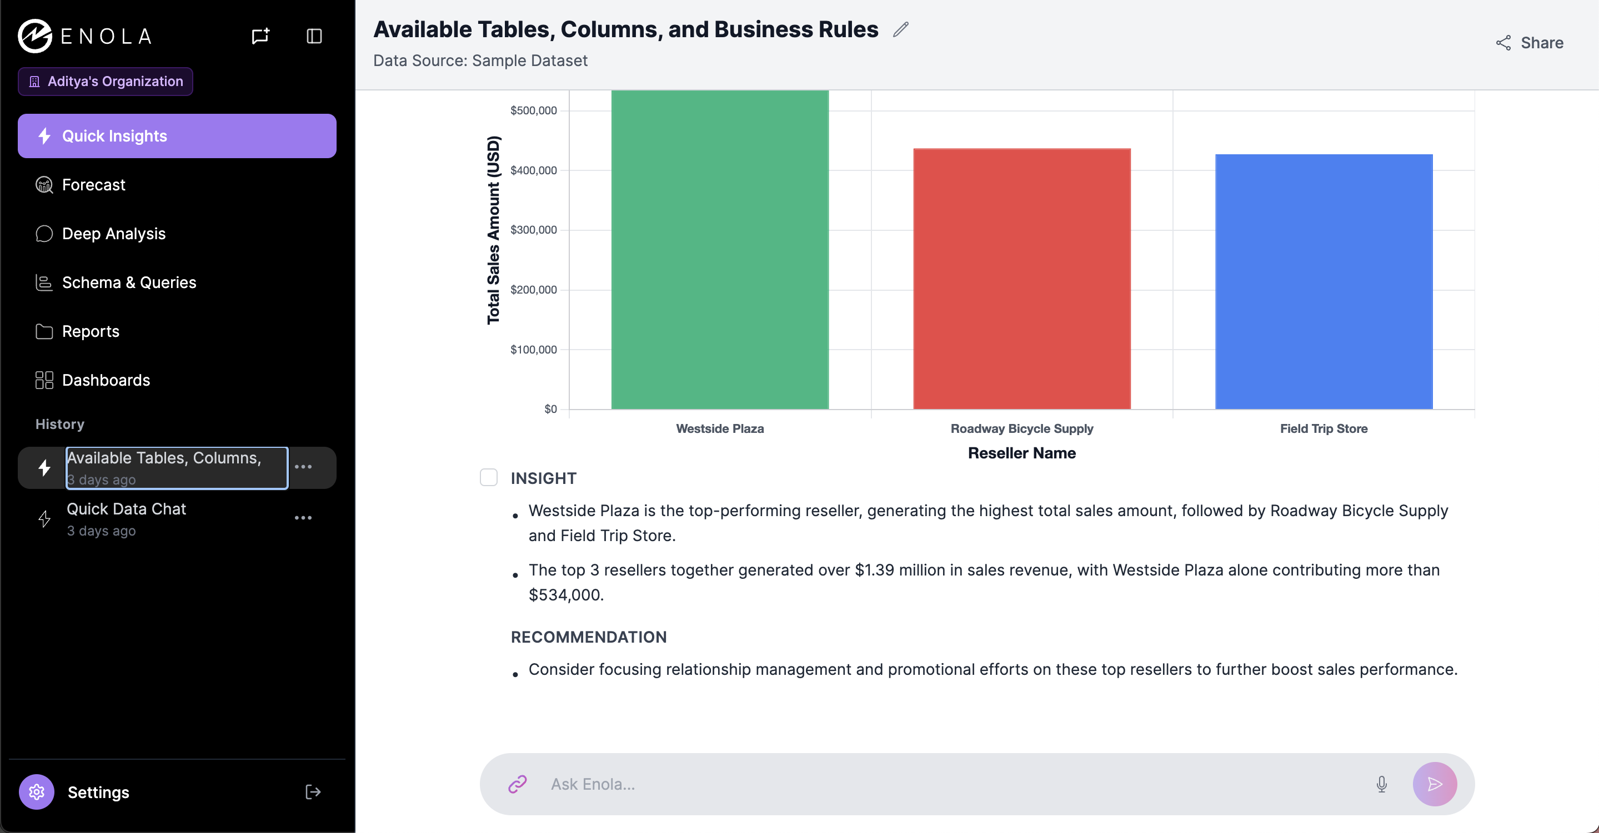
Task: Click the Quick Insights lightning icon
Action: click(44, 136)
